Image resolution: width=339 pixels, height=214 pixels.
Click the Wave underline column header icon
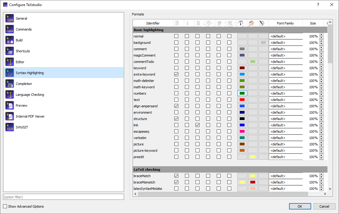coord(230,23)
